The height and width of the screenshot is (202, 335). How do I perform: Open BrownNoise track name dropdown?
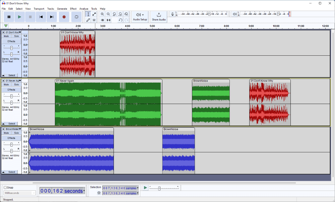[x=13, y=129]
